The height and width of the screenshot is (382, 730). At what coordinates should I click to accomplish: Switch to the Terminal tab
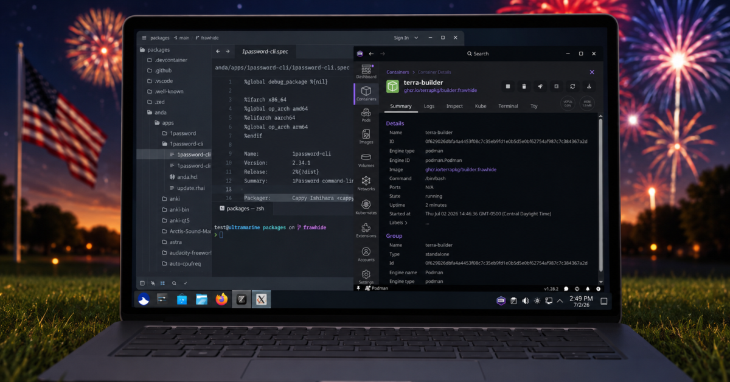pyautogui.click(x=508, y=106)
